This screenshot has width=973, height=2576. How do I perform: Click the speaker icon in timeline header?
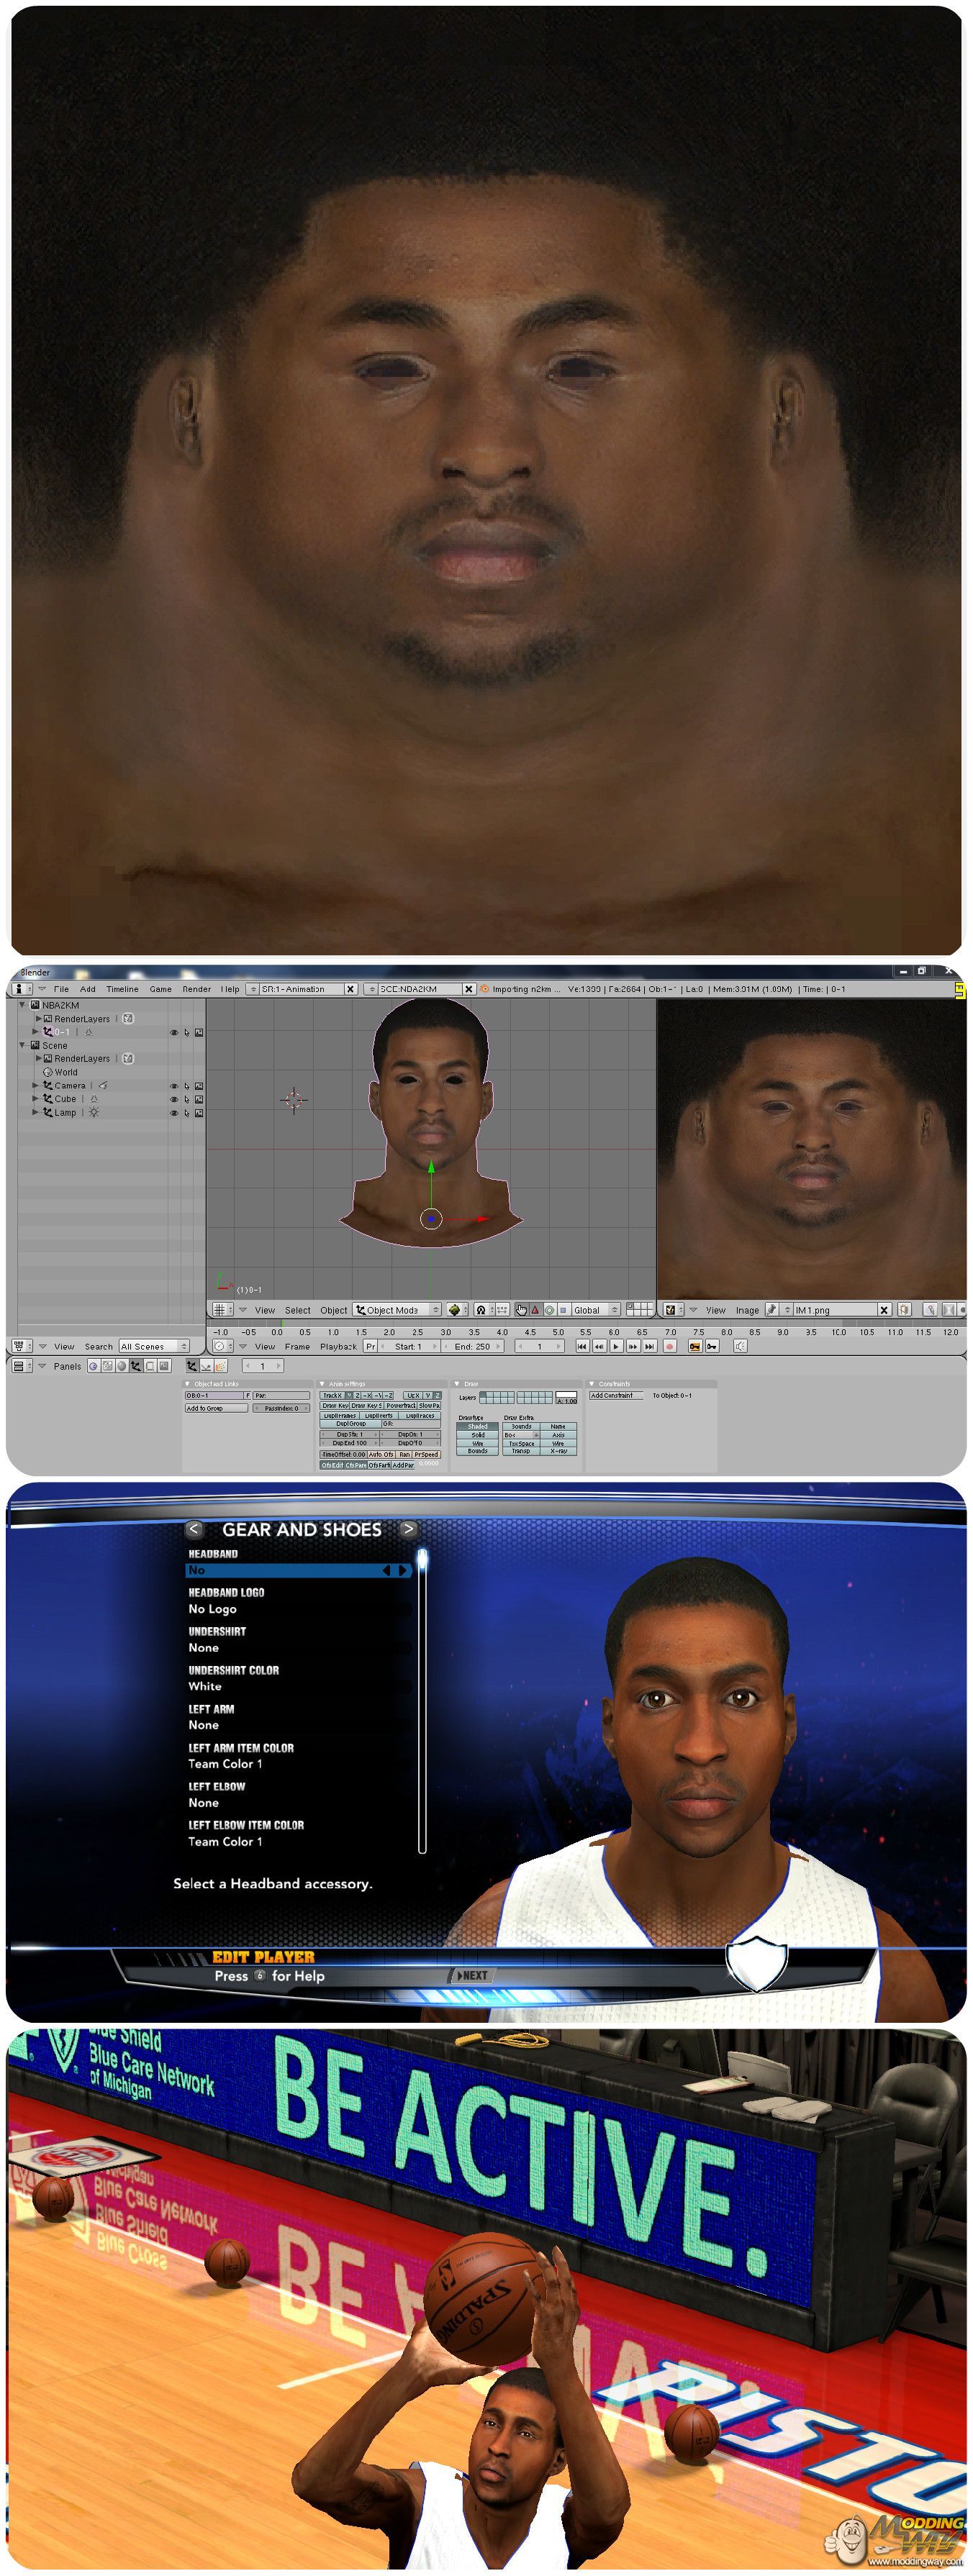pyautogui.click(x=740, y=1346)
